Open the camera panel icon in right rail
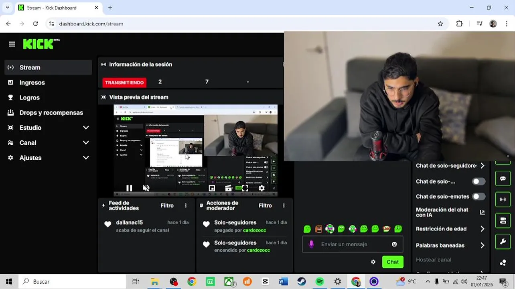515x289 pixels. tap(503, 220)
